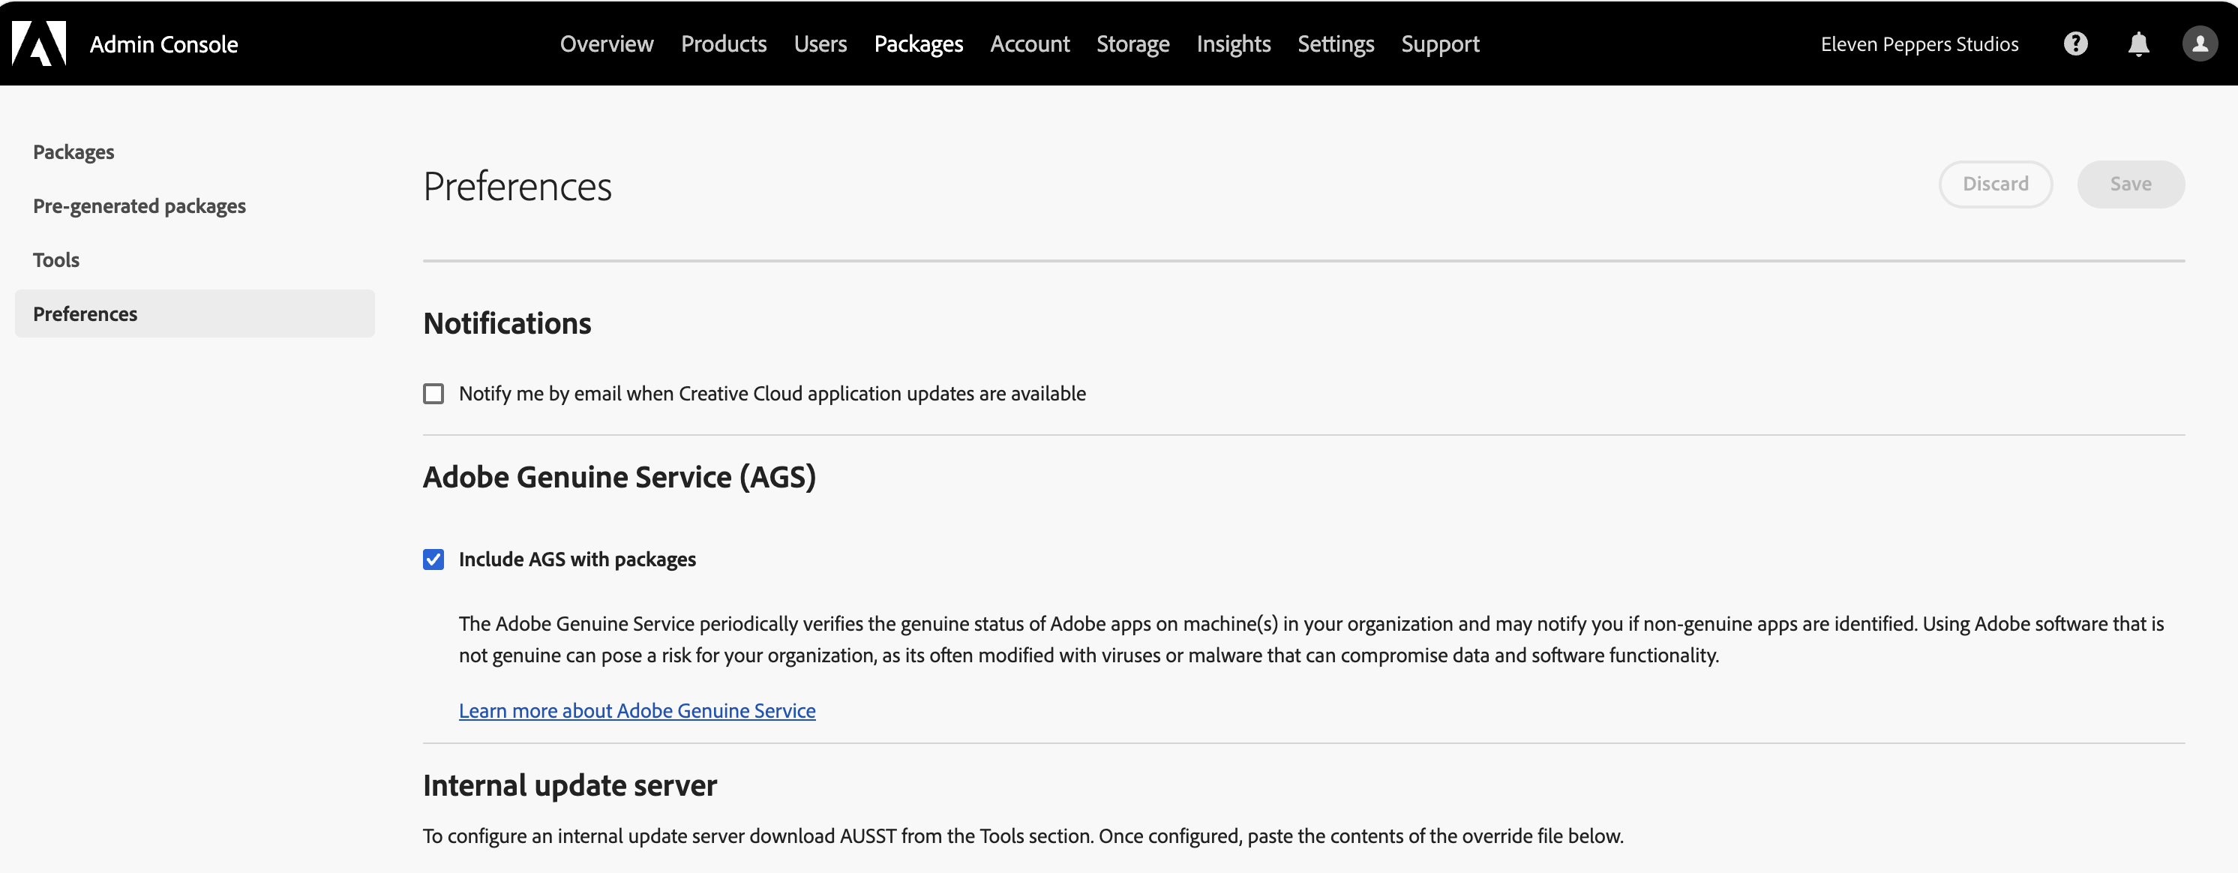Screen dimensions: 2238x873
Task: Click the Internal update server heading
Action: tap(570, 784)
